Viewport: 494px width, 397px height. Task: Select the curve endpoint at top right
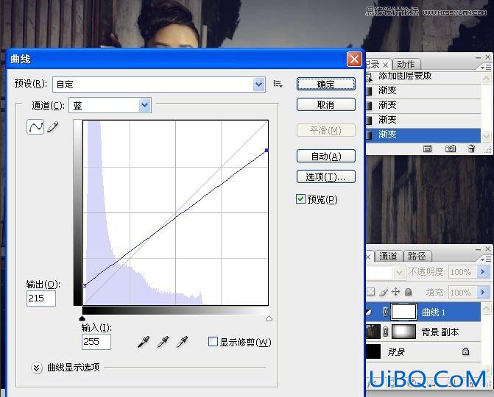(x=267, y=151)
